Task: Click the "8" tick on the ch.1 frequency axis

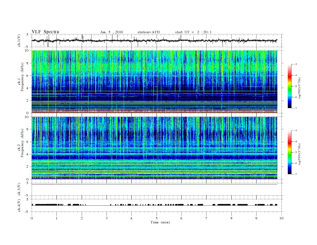Action: pos(28,63)
